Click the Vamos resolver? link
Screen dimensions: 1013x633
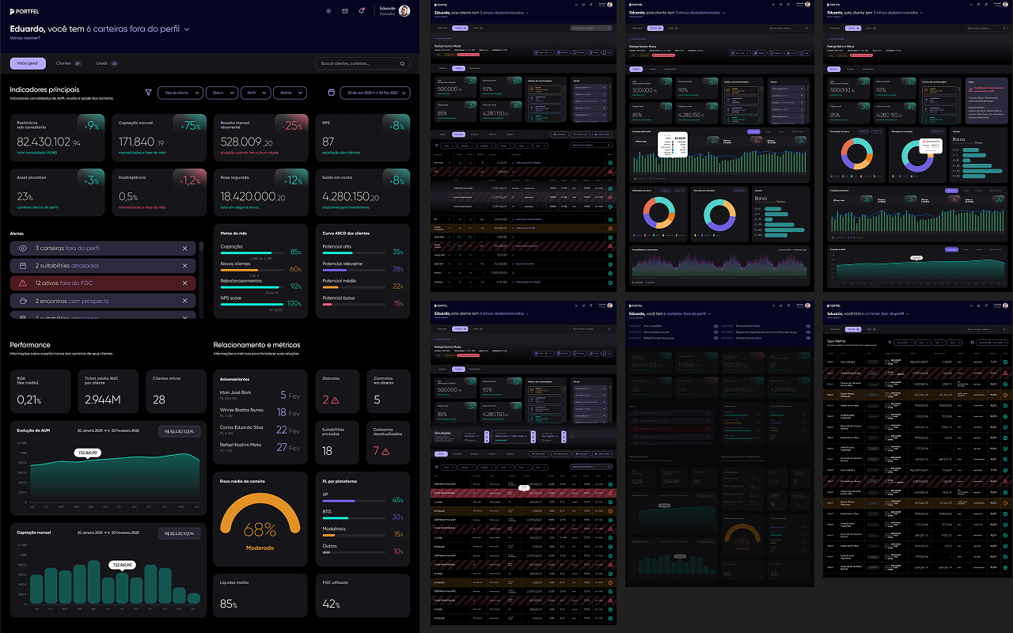point(25,38)
